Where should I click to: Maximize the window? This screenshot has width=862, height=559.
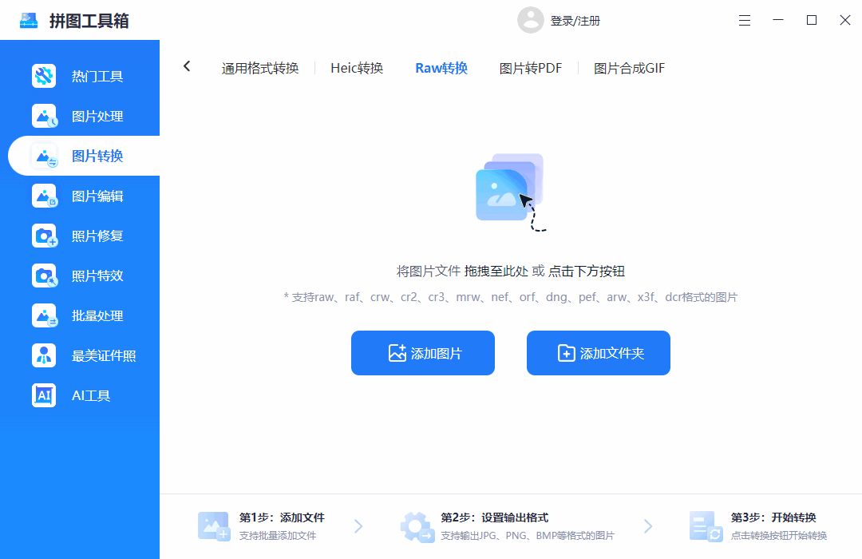[x=812, y=20]
